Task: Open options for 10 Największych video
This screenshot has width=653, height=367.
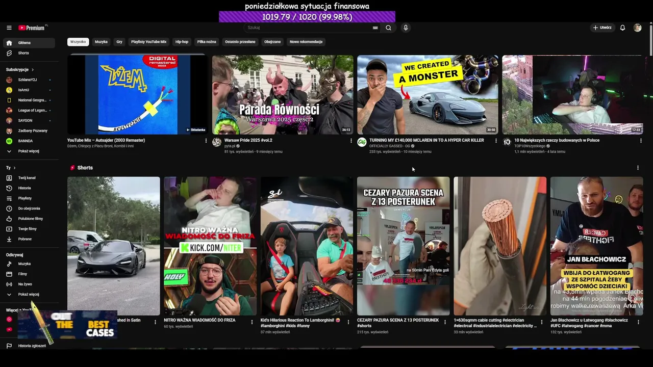Action: coord(641,141)
